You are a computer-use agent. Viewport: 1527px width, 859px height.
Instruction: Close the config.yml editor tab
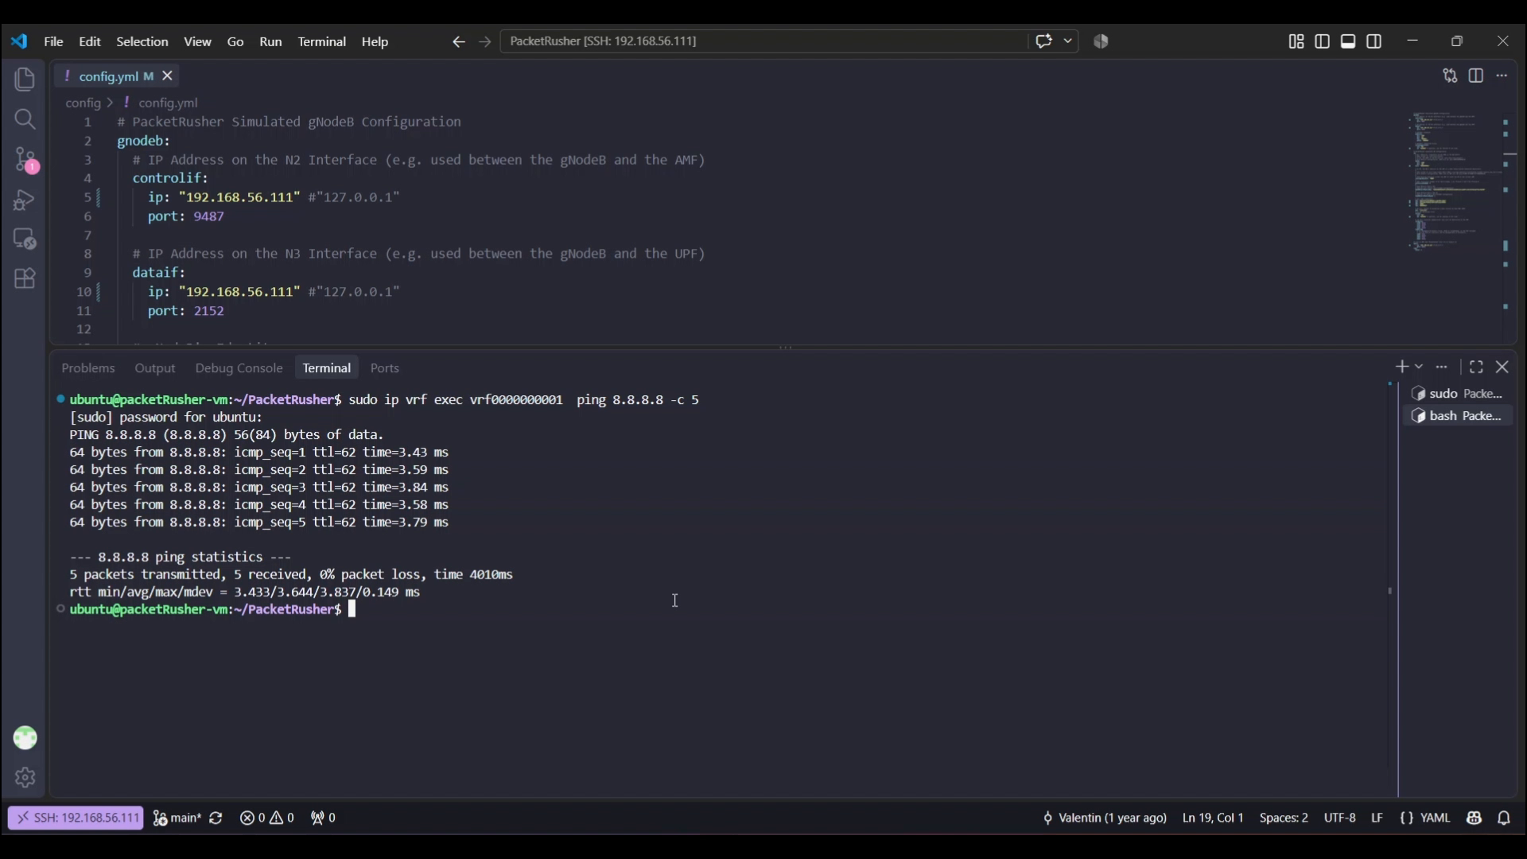[168, 76]
